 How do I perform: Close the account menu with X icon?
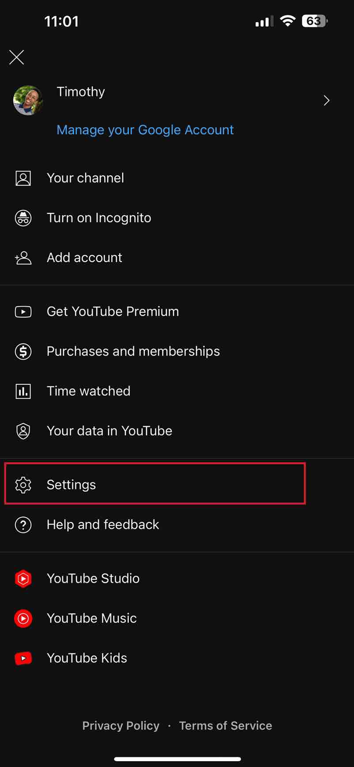[17, 57]
